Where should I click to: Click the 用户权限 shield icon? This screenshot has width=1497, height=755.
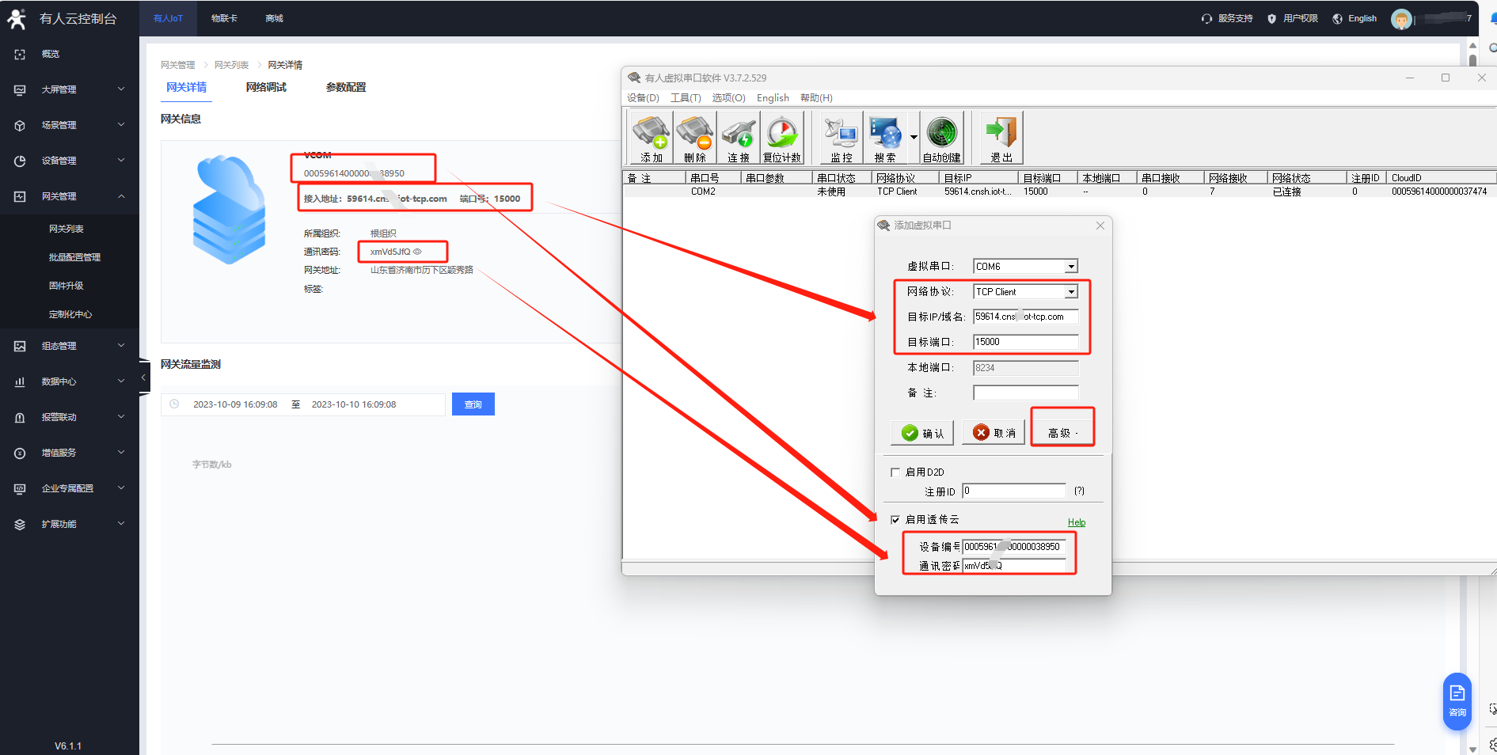(x=1271, y=18)
